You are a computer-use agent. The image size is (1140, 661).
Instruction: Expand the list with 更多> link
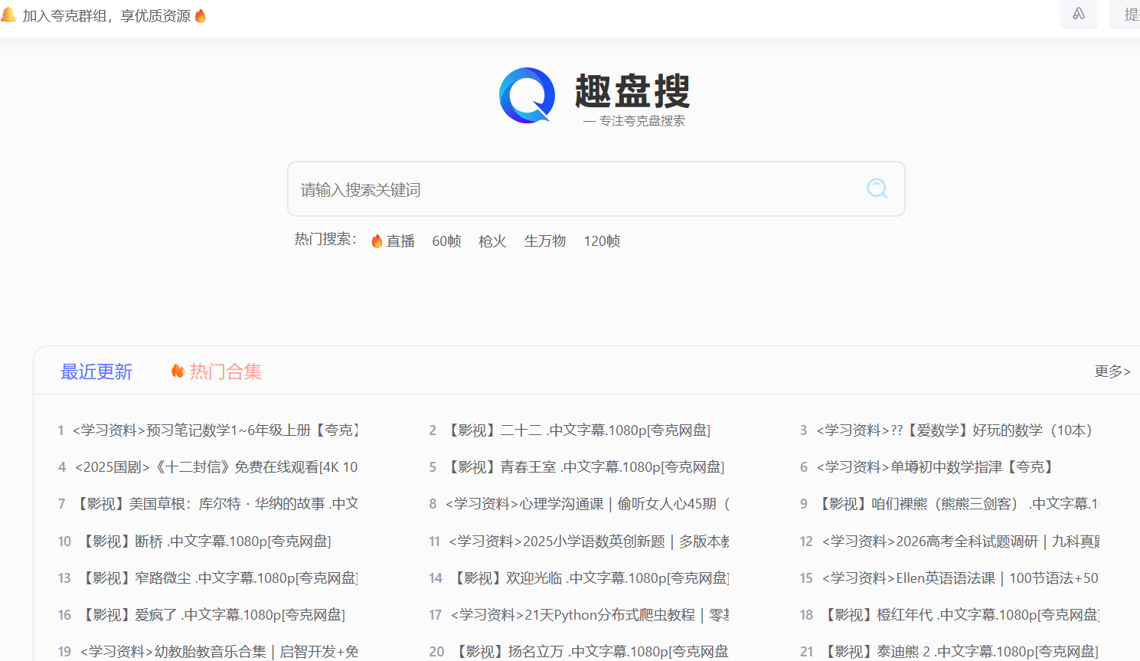click(1112, 371)
